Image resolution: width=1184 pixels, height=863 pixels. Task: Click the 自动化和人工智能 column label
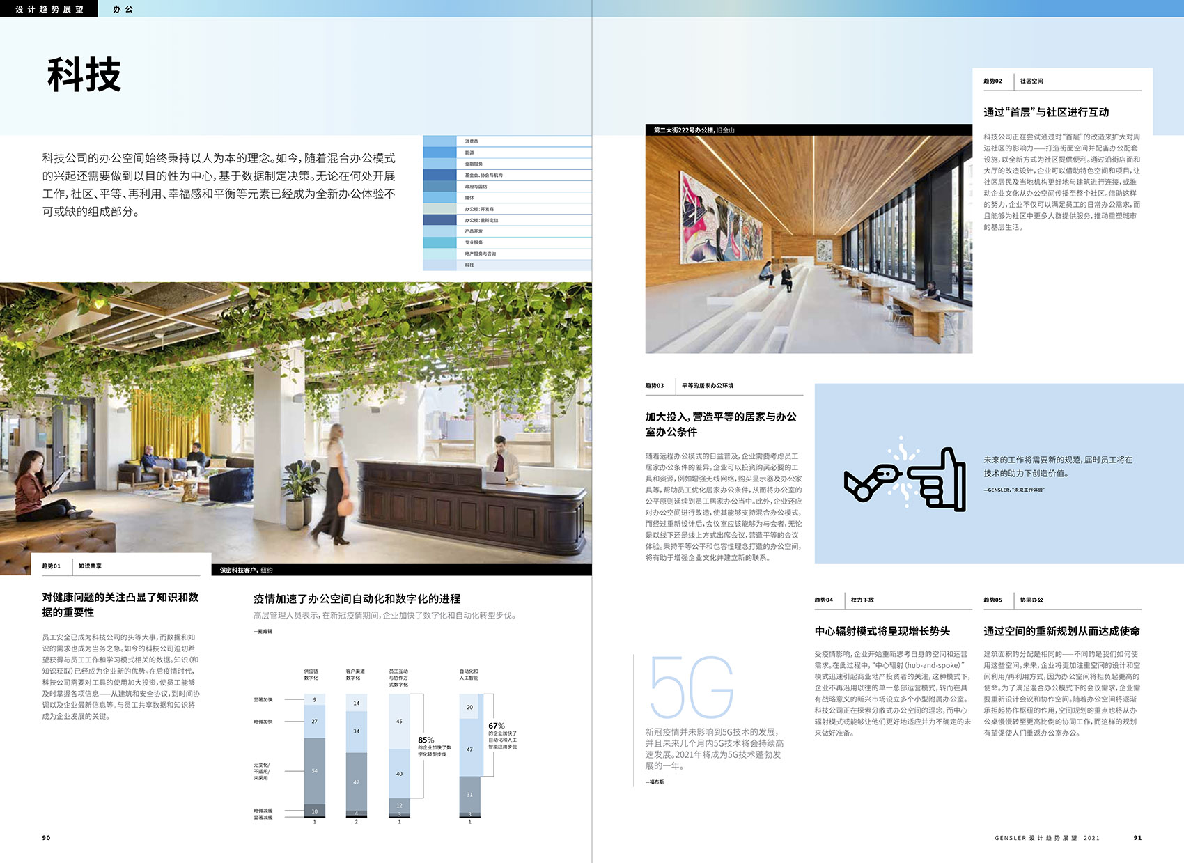coord(469,674)
